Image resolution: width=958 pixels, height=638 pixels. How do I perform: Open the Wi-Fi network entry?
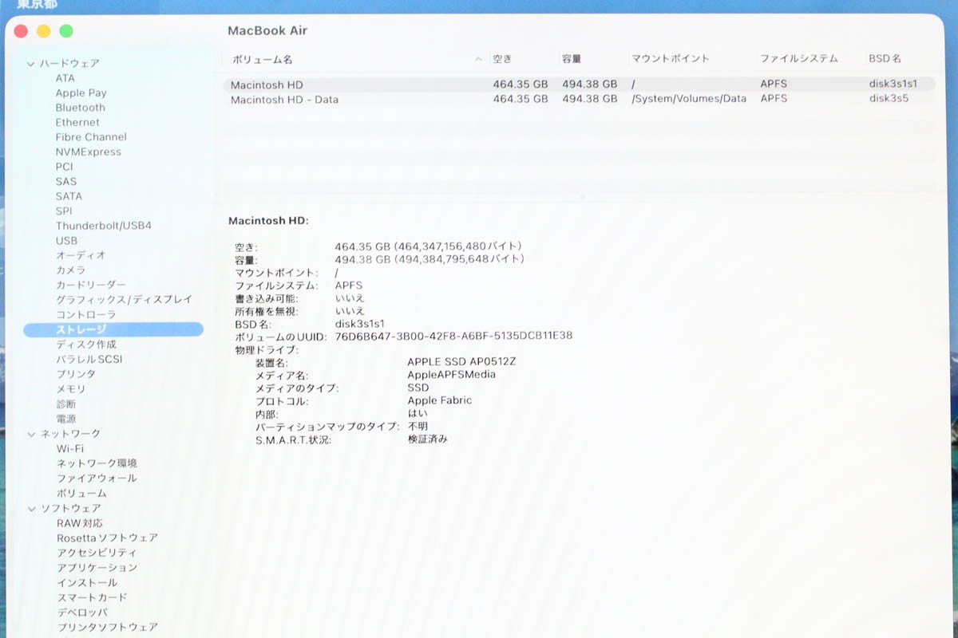(x=69, y=448)
